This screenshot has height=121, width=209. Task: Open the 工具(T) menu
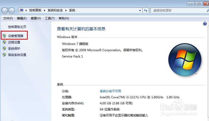[50, 18]
